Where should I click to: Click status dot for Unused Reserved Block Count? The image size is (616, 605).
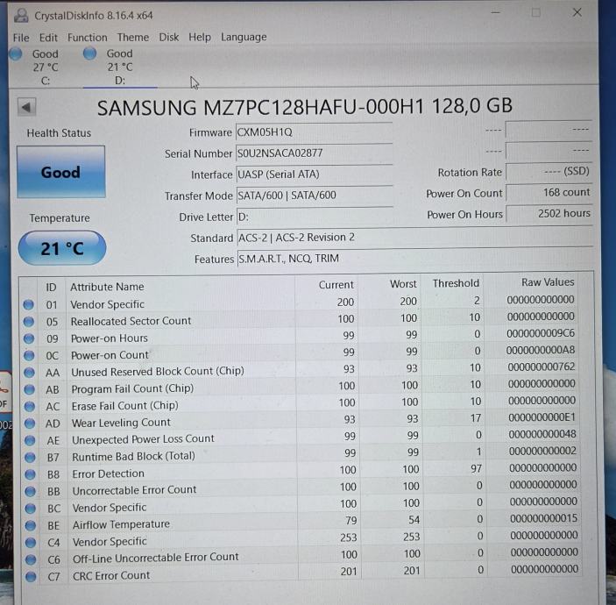click(29, 373)
